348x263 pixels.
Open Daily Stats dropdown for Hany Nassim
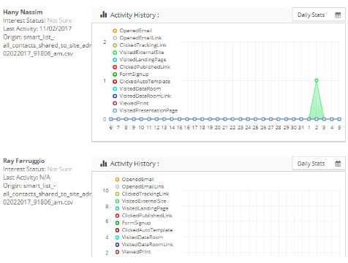tap(319, 15)
